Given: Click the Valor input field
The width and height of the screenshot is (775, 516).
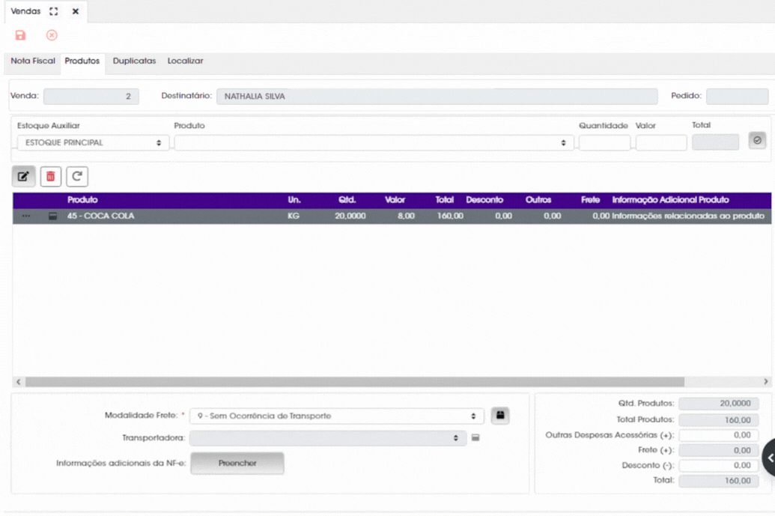Looking at the screenshot, I should click(x=661, y=143).
